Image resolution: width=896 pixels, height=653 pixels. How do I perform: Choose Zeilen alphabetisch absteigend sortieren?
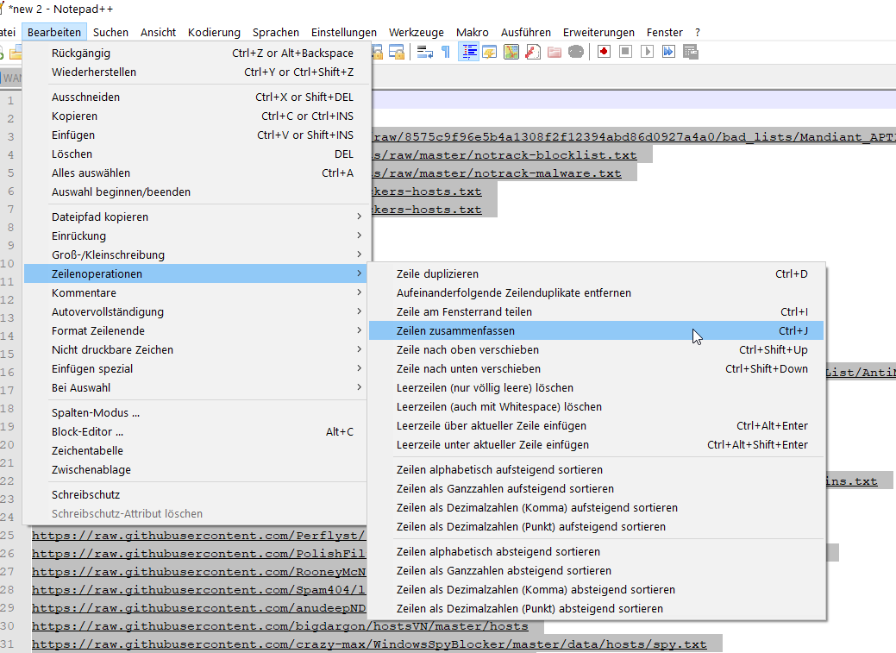[x=596, y=552]
